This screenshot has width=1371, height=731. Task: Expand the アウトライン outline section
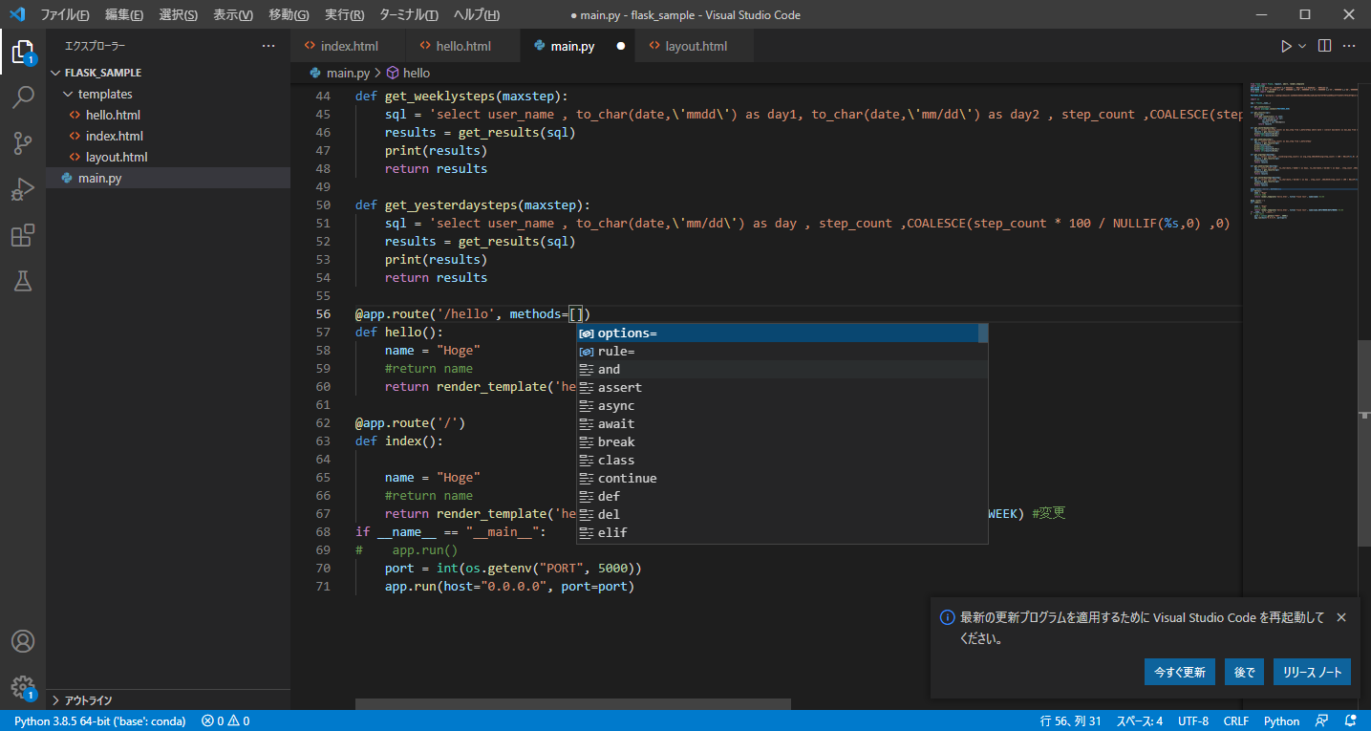pos(88,699)
